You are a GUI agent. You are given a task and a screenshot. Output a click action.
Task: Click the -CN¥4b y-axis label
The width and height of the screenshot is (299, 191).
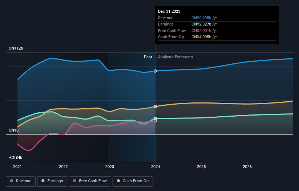(15, 157)
